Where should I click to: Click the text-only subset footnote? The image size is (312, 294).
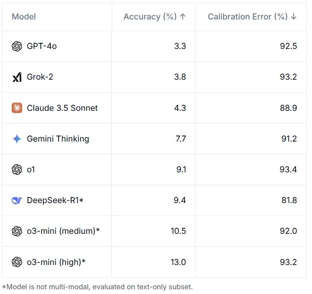(97, 287)
